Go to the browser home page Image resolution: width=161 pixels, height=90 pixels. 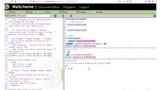pyautogui.click(x=16, y=1)
